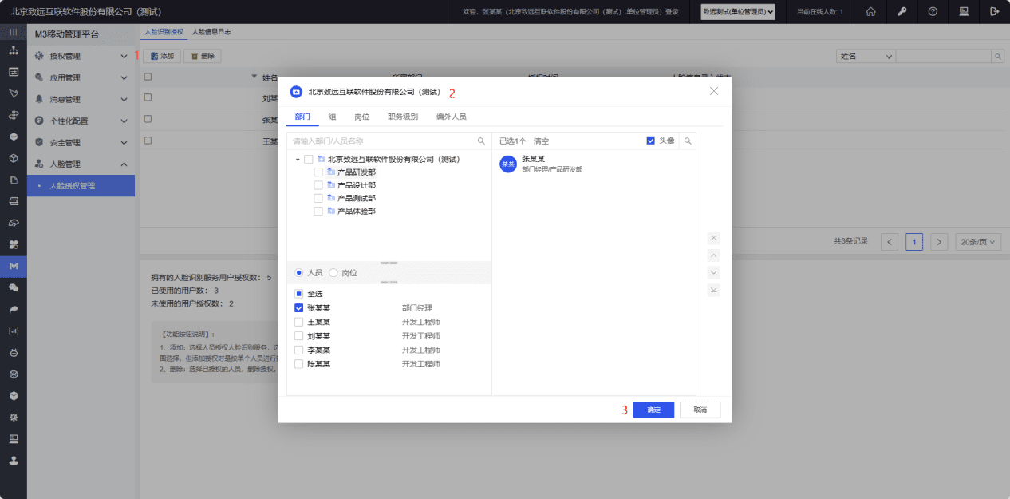Viewport: 1010px width, 499px height.
Task: Confirm with the 确定 button
Action: click(653, 410)
